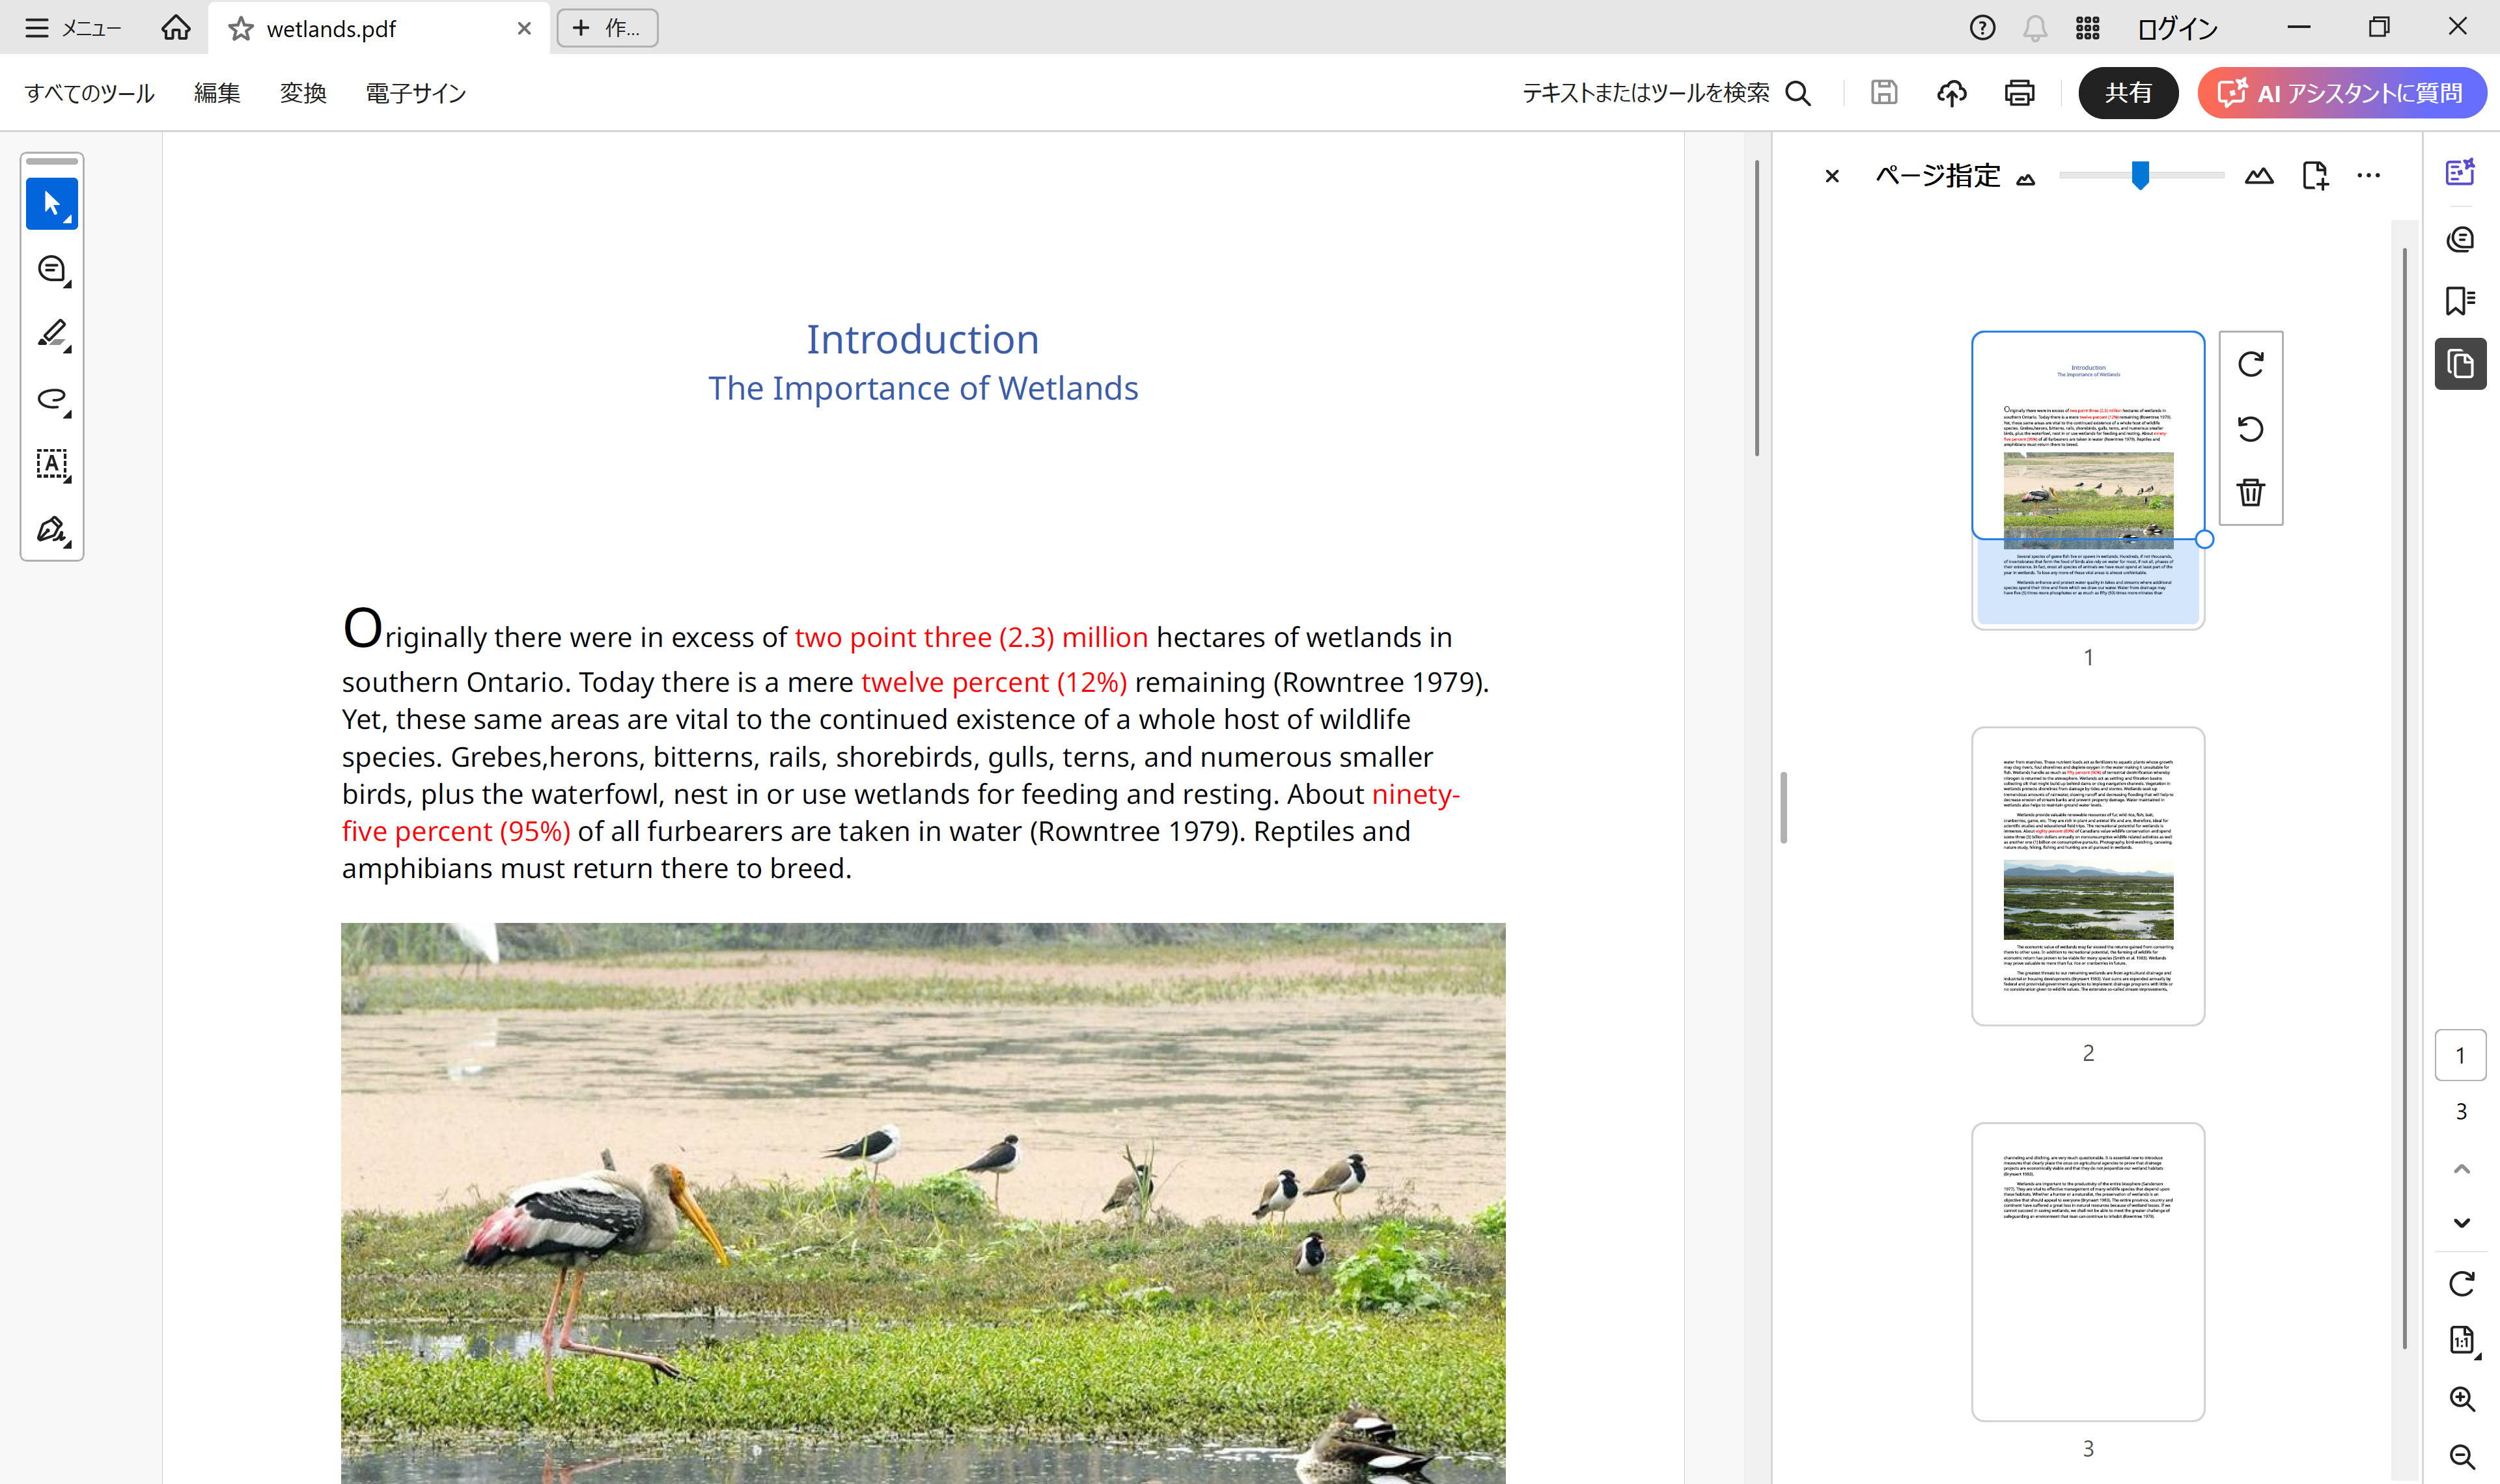Open the 編集 menu
Image resolution: width=2500 pixels, height=1484 pixels.
pyautogui.click(x=217, y=93)
